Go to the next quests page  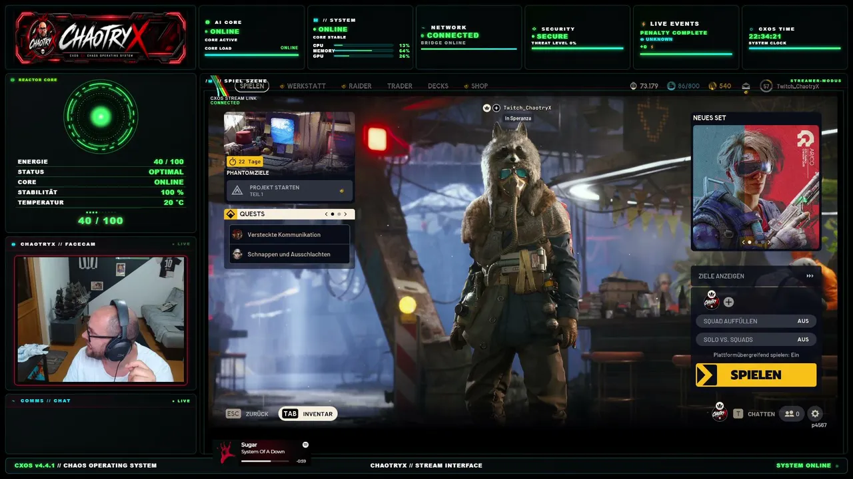346,214
